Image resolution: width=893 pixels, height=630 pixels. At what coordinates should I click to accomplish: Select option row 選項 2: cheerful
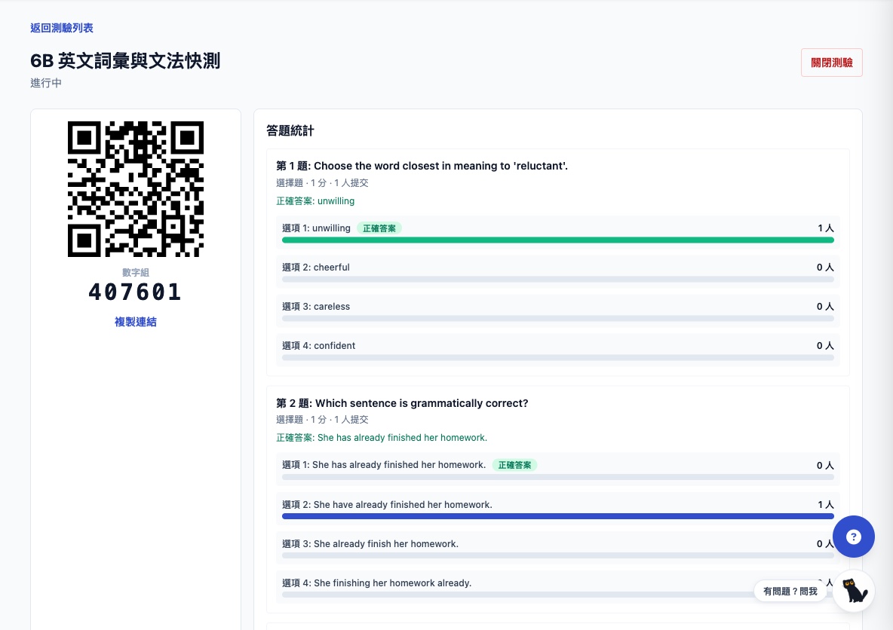click(x=557, y=271)
